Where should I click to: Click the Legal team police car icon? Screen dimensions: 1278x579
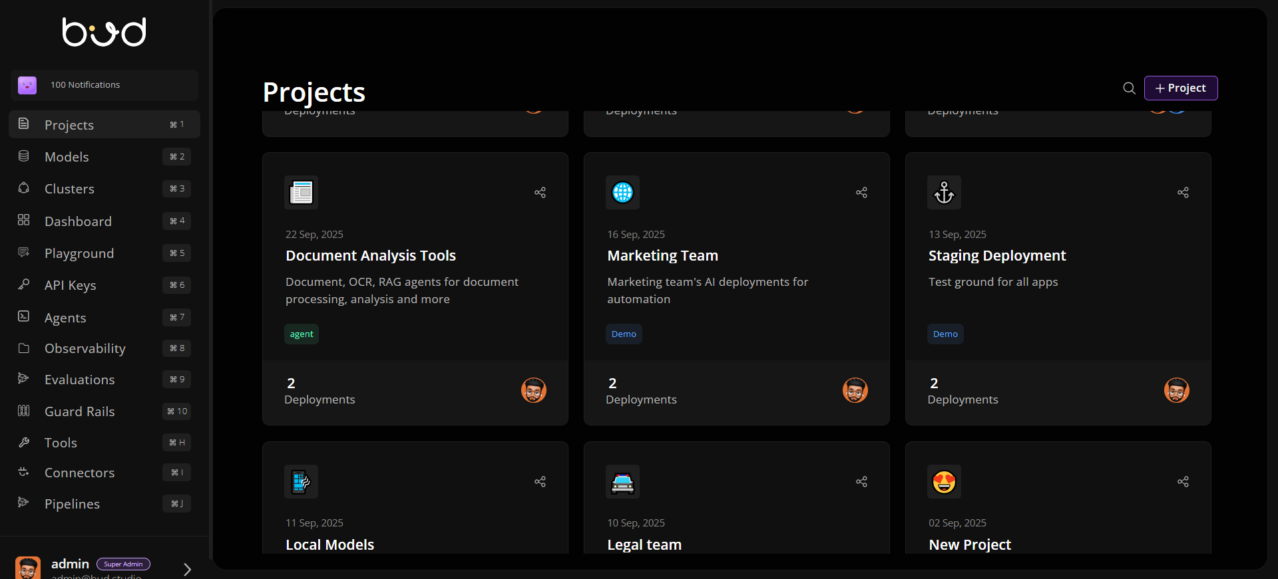click(622, 481)
